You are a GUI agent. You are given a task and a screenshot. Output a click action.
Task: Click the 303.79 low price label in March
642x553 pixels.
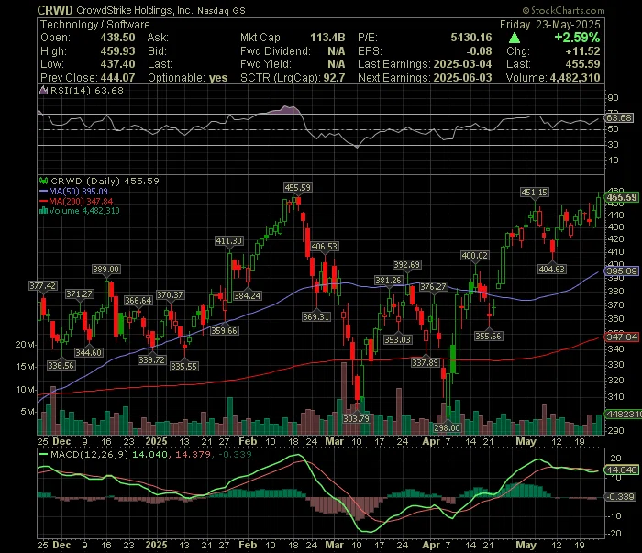tap(356, 418)
